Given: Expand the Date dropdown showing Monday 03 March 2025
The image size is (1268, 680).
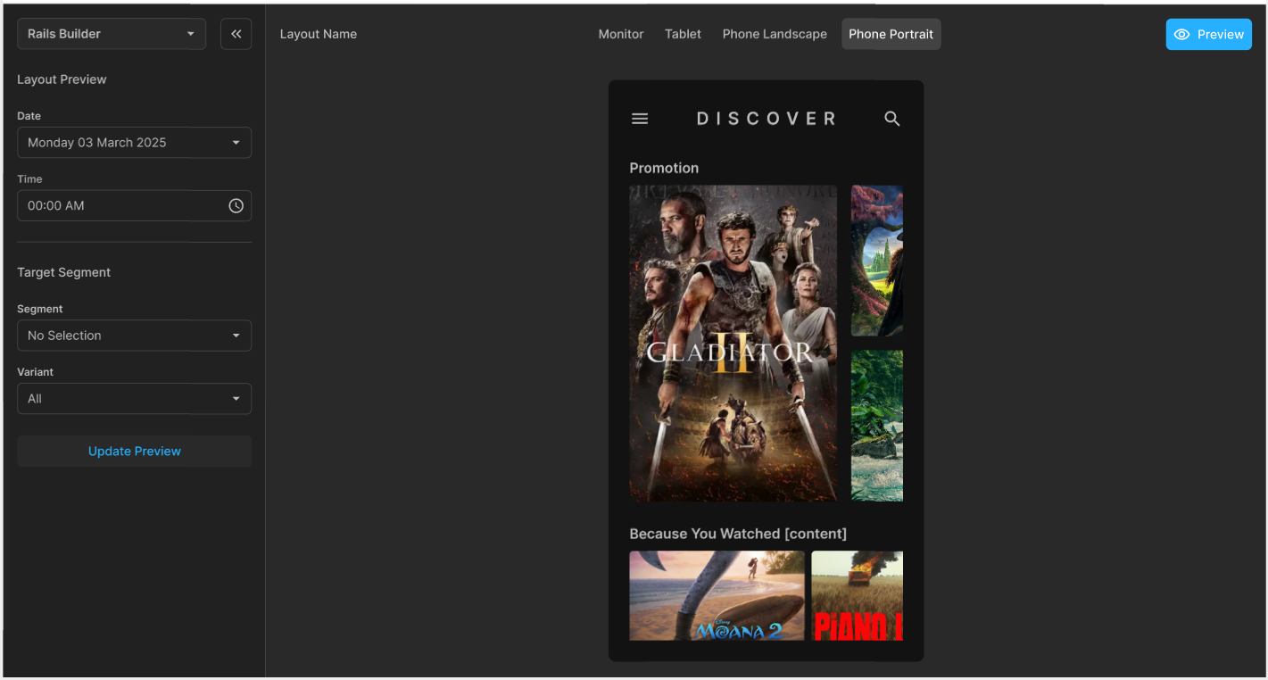Looking at the screenshot, I should coord(134,143).
